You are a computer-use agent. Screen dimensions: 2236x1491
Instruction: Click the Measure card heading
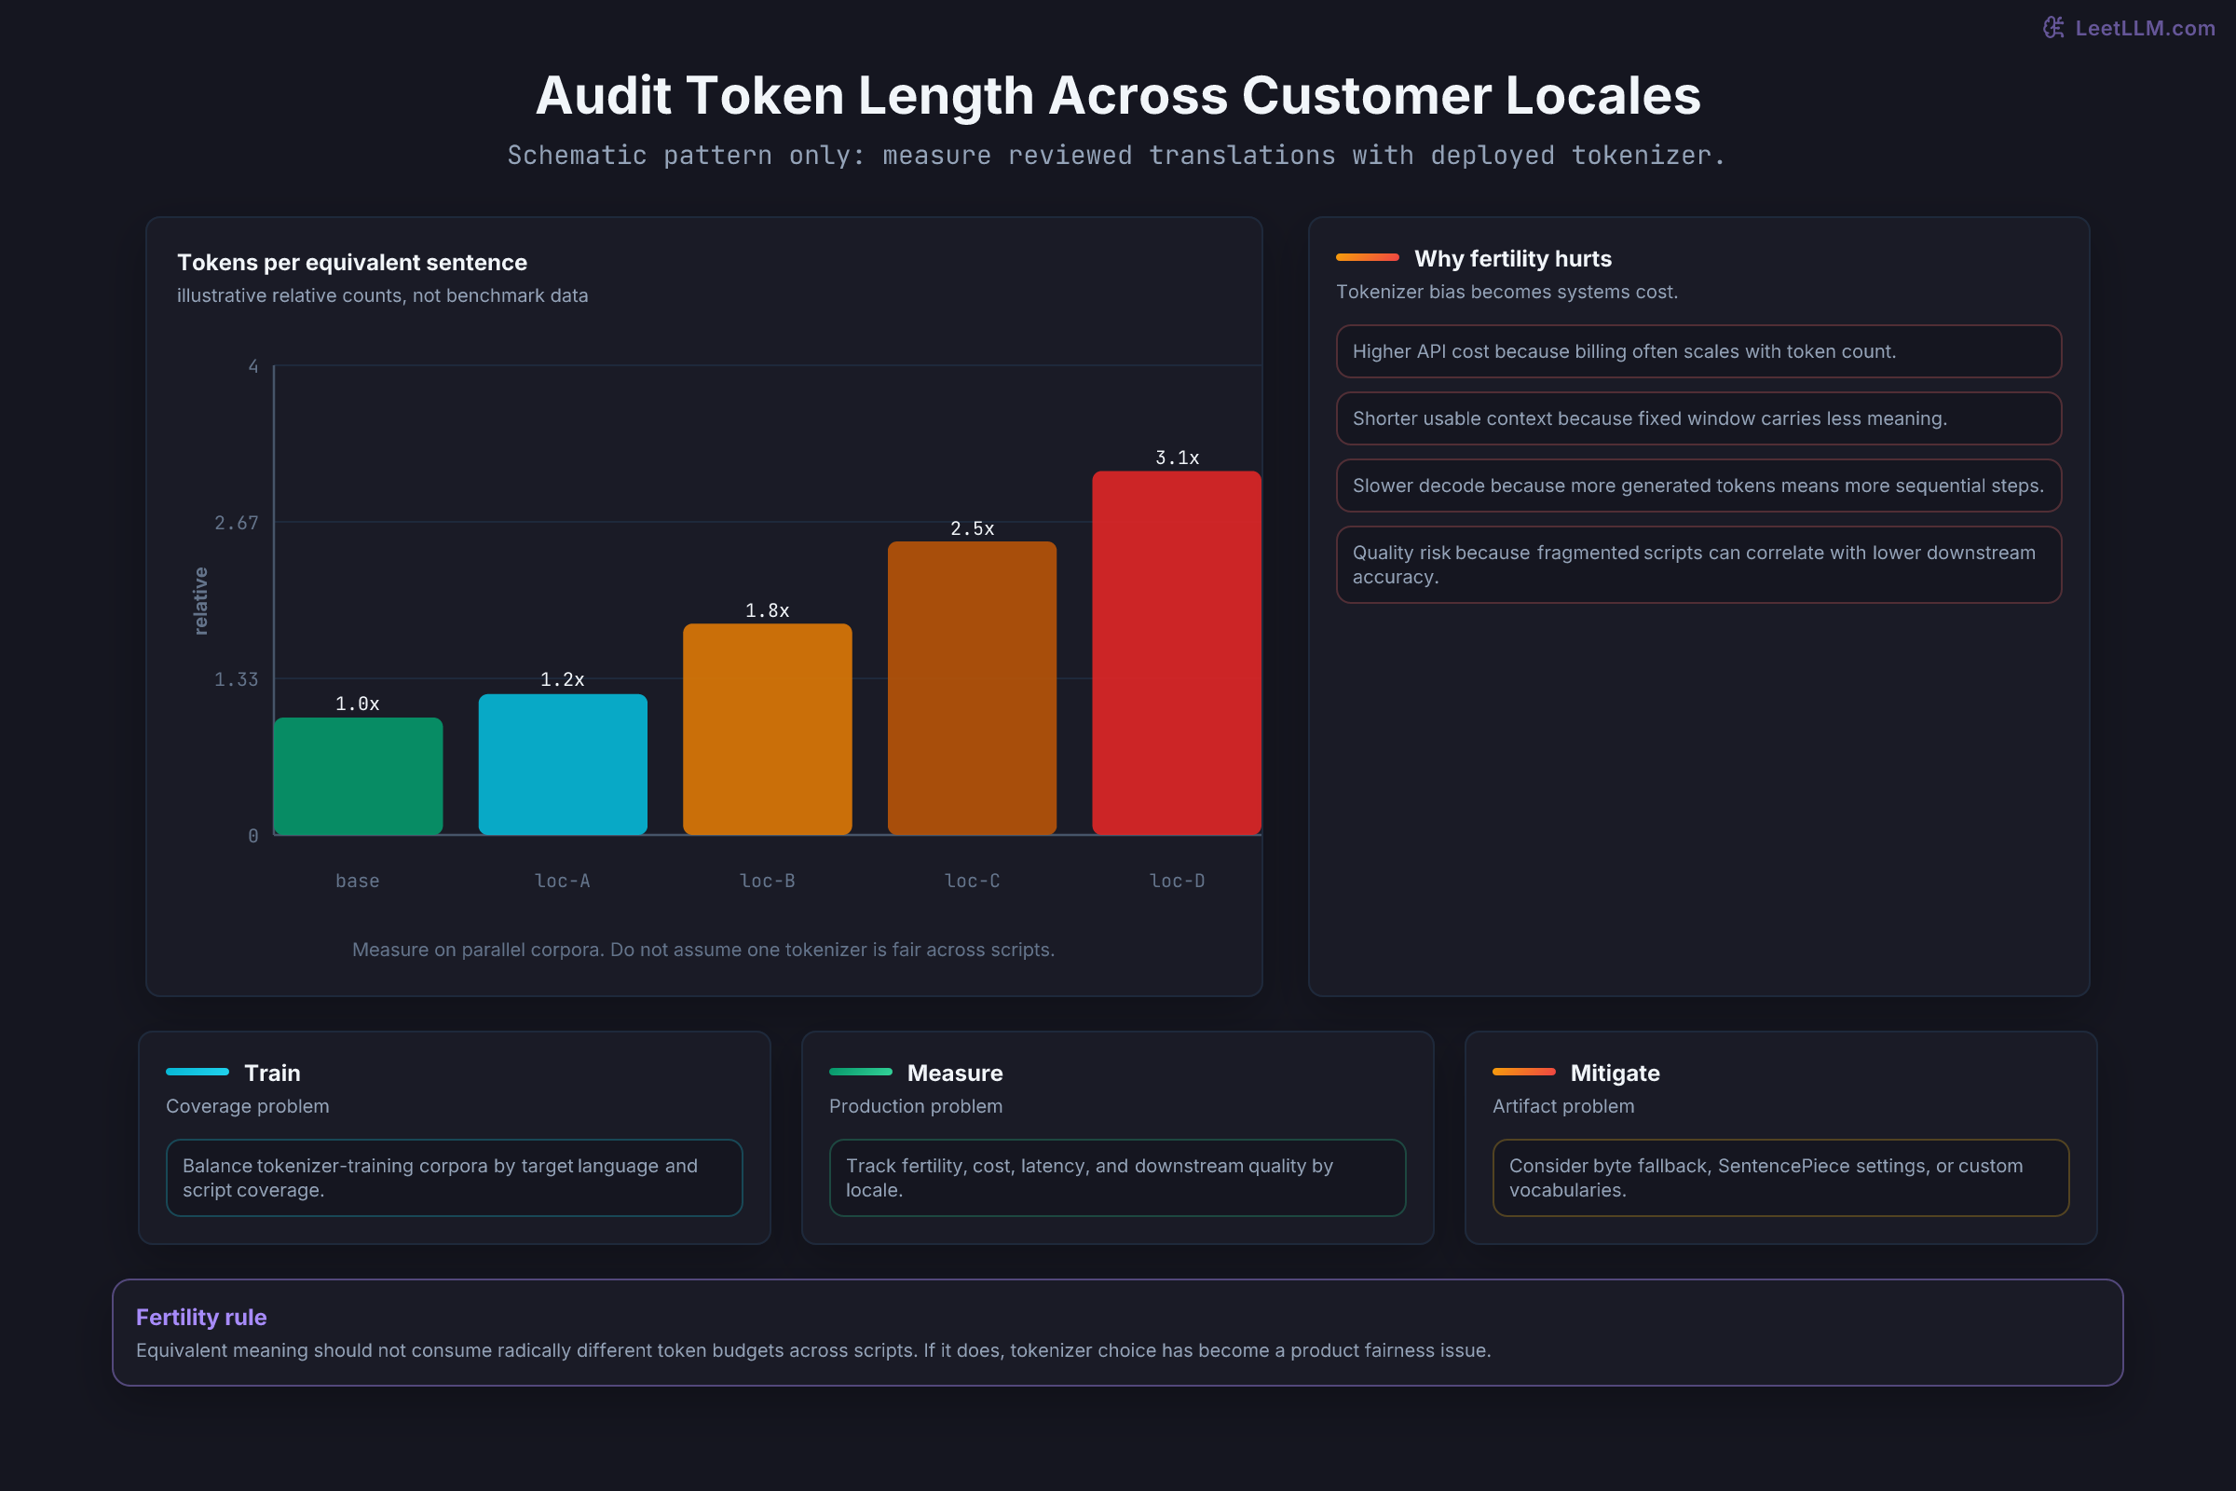coord(954,1073)
